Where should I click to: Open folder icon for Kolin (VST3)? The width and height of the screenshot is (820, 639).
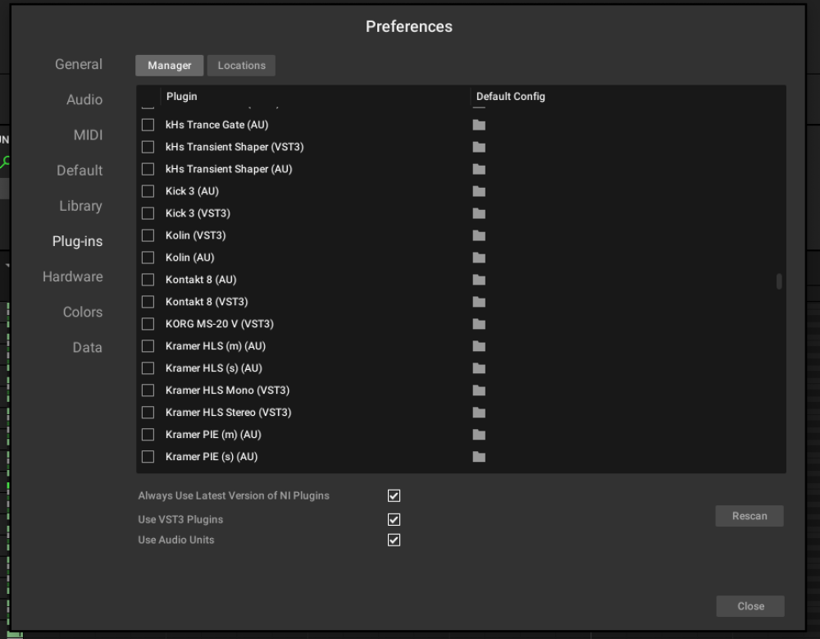(479, 235)
